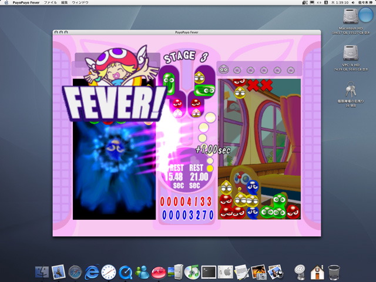The width and height of the screenshot is (376, 282).
Task: Open the Apple menu
Action: pos(6,2)
